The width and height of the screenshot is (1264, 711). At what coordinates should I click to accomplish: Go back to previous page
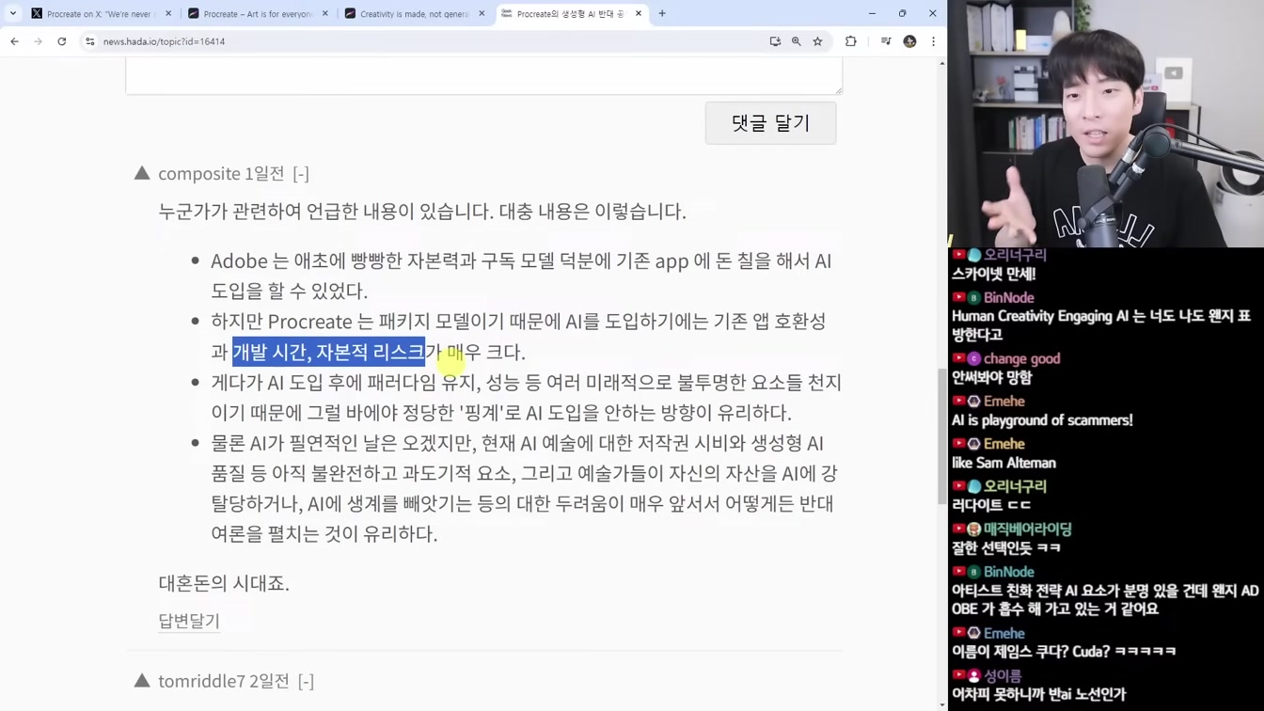click(x=14, y=41)
